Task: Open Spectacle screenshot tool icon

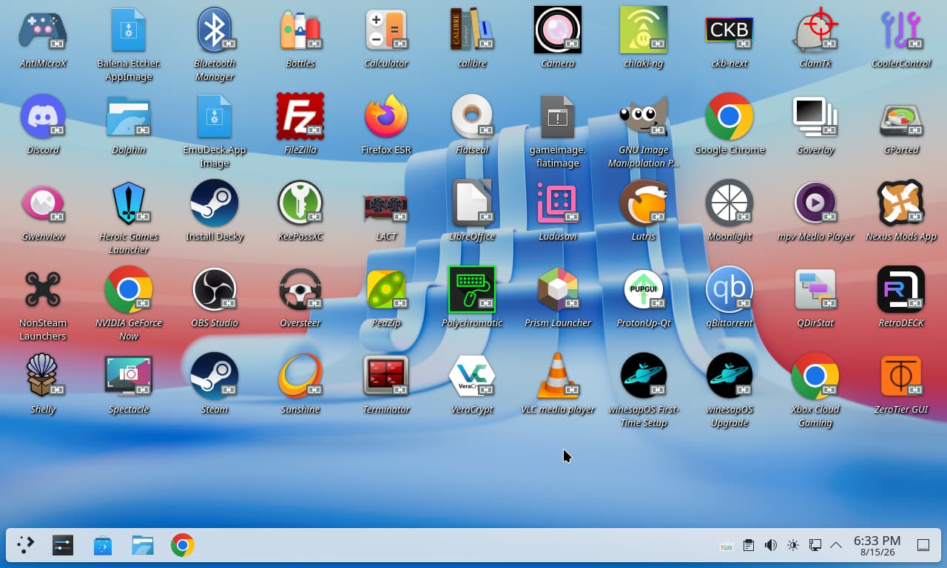Action: click(129, 376)
